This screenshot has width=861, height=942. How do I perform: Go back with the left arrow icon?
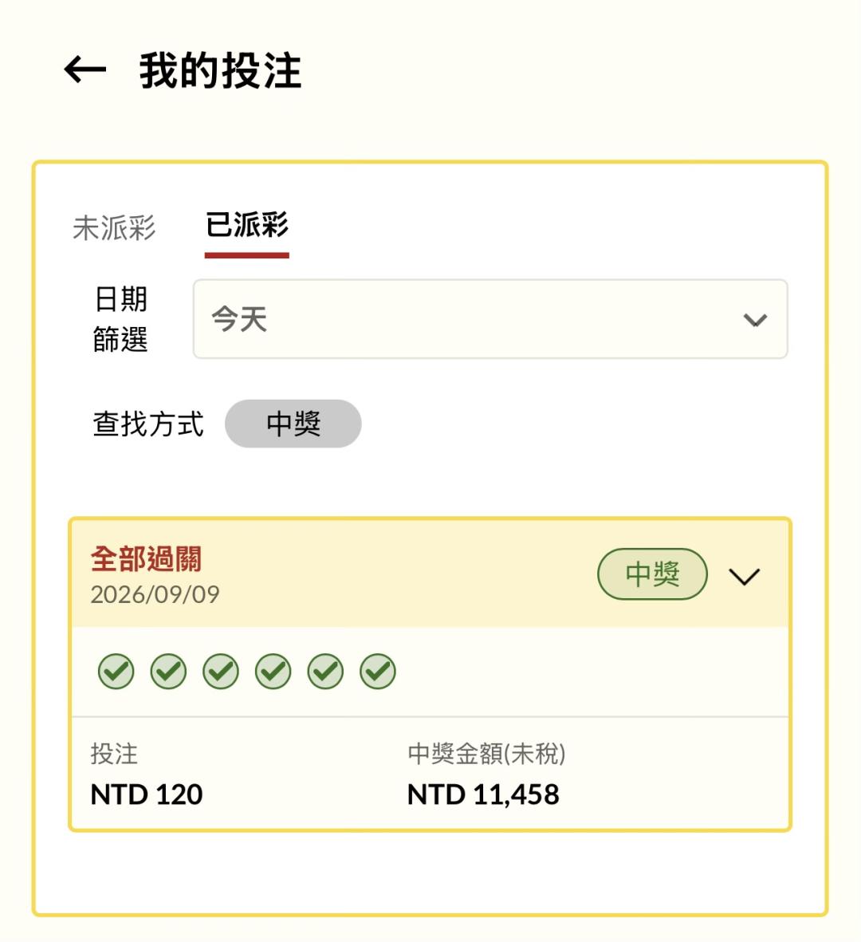pyautogui.click(x=85, y=69)
